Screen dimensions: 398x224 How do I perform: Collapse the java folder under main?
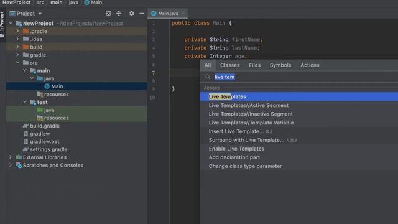click(x=32, y=78)
